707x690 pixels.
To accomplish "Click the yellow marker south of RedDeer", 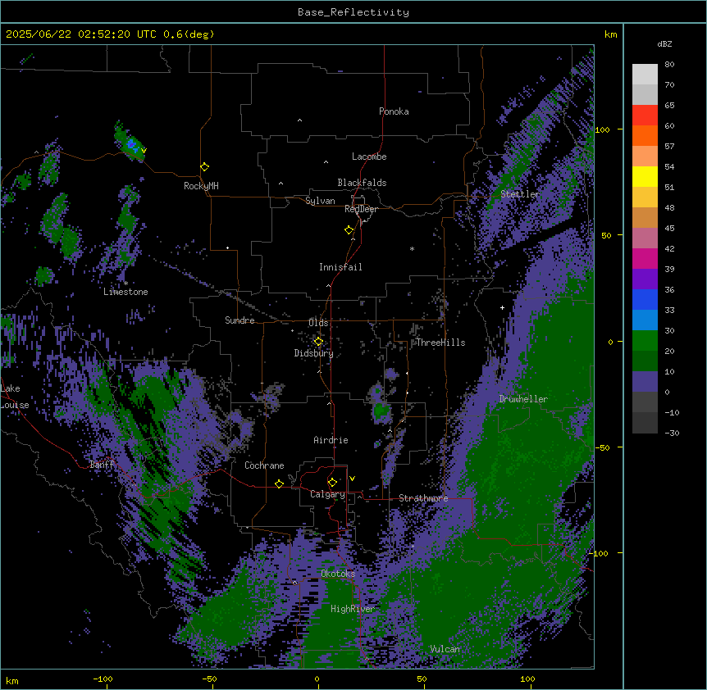I will [349, 230].
